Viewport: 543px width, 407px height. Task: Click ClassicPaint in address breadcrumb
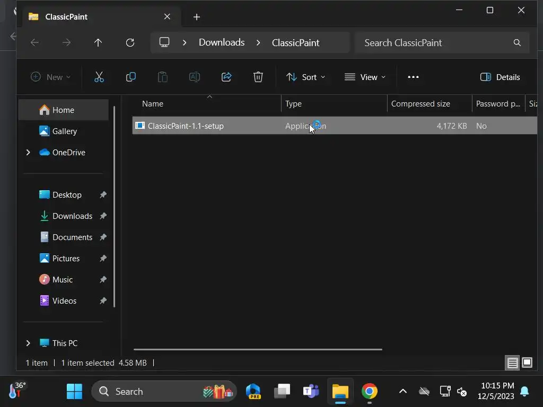pyautogui.click(x=295, y=42)
